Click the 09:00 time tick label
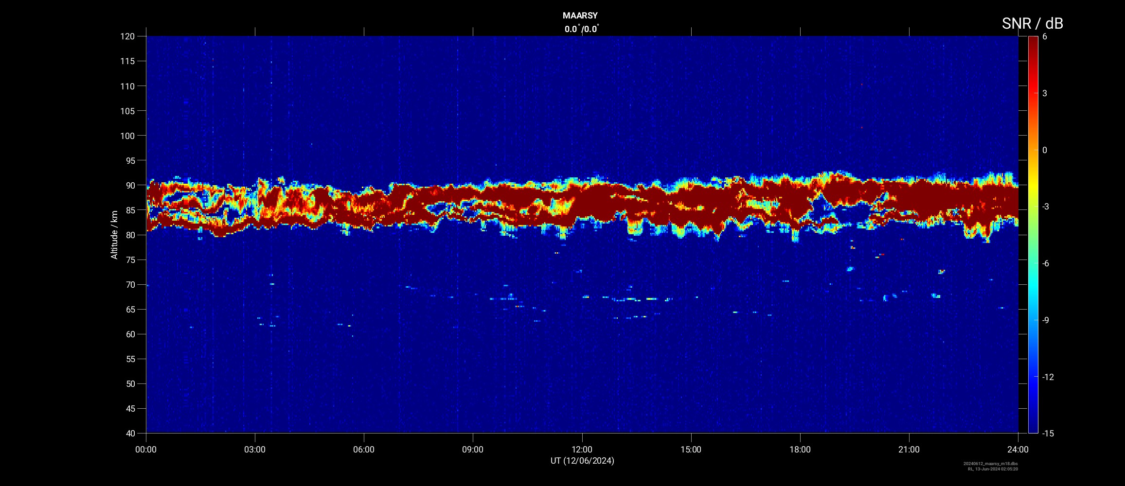Screen dimensions: 1125x486 tap(473, 450)
